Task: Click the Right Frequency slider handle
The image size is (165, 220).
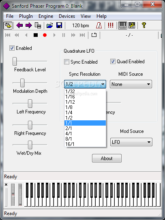Action: coord(30,125)
